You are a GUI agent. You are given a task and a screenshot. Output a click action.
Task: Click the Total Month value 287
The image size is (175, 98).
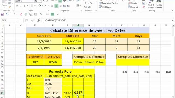(35, 62)
